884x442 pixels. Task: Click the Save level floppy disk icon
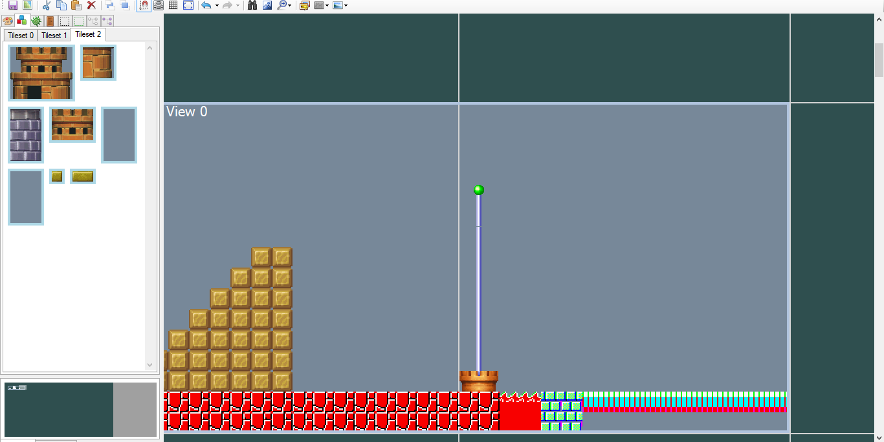click(13, 5)
